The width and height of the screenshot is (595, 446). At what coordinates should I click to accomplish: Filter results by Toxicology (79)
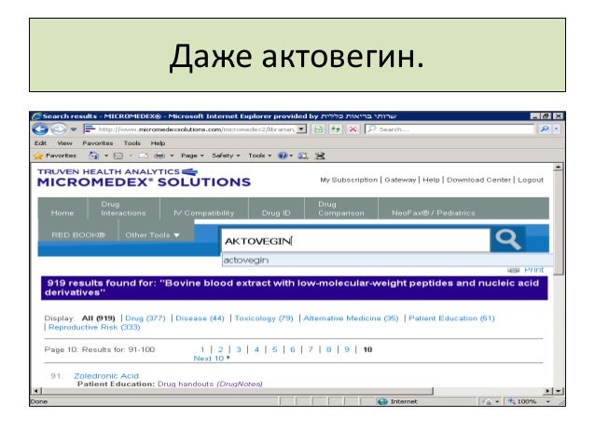tap(264, 318)
